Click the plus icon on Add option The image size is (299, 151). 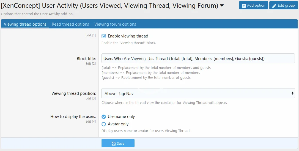click(x=244, y=6)
